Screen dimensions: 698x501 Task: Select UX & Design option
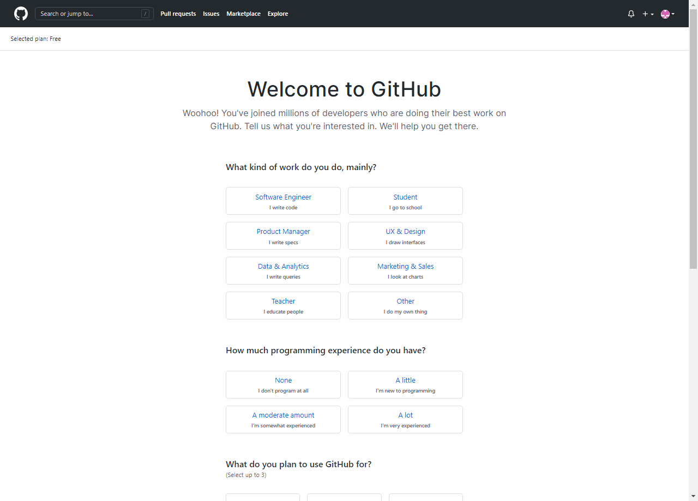(x=405, y=236)
